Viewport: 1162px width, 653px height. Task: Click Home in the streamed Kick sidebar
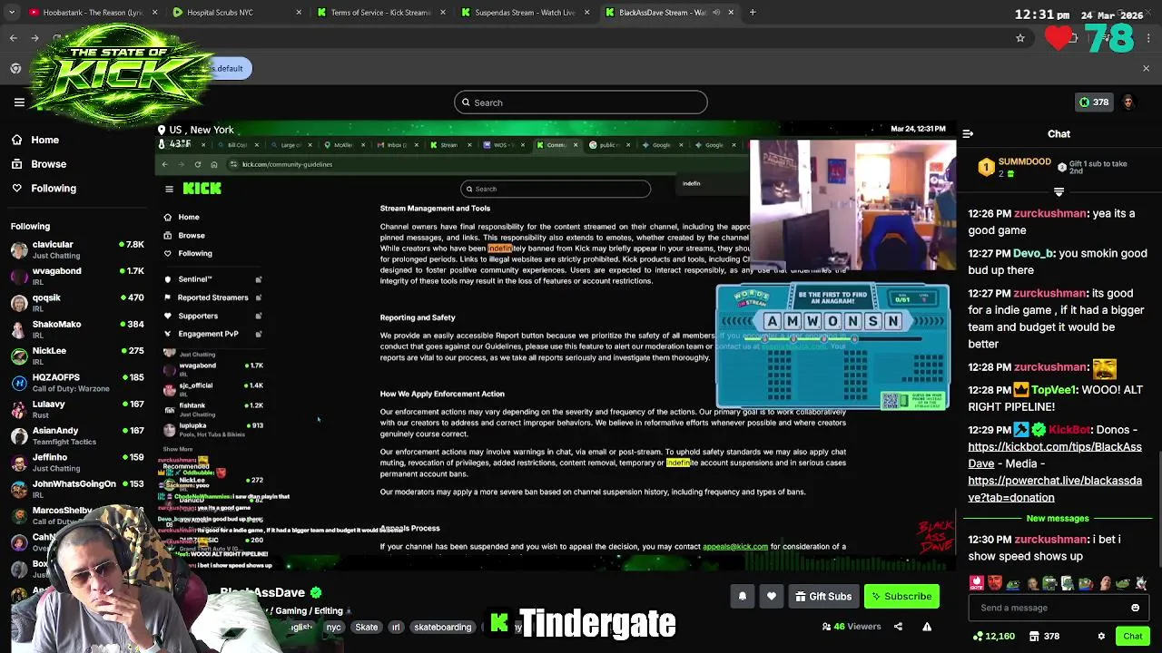181,217
